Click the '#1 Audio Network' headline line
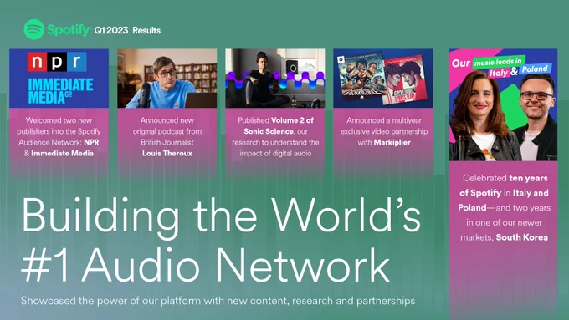This screenshot has width=569, height=320. click(x=205, y=266)
